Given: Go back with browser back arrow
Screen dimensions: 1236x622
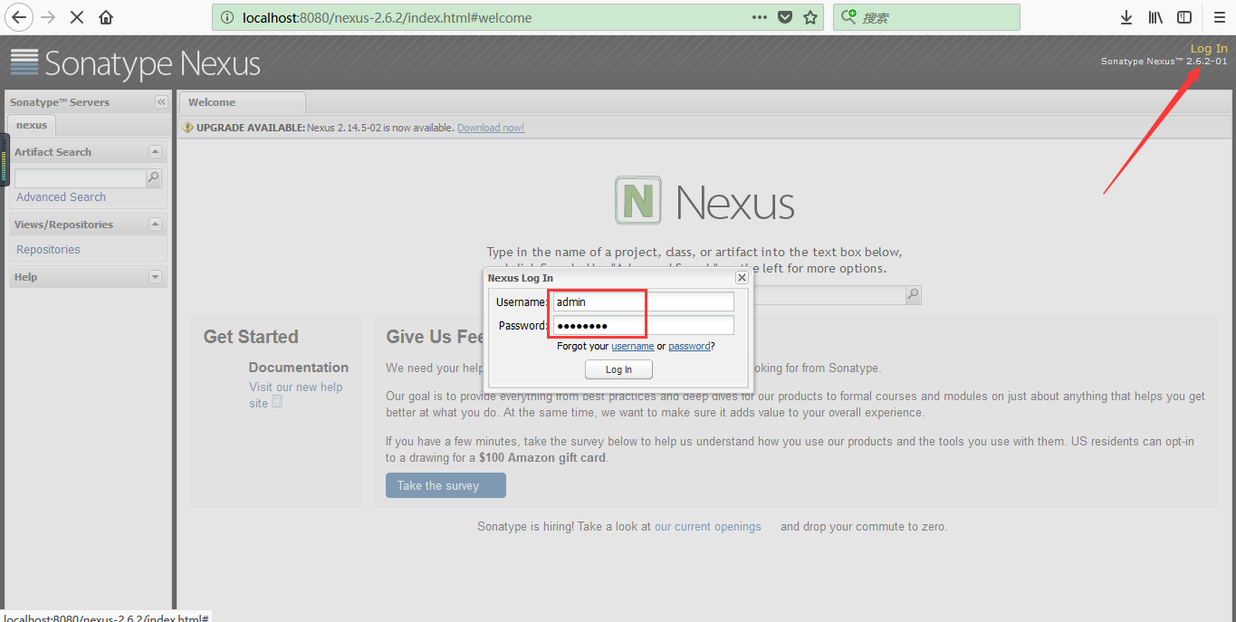Looking at the screenshot, I should click(18, 17).
